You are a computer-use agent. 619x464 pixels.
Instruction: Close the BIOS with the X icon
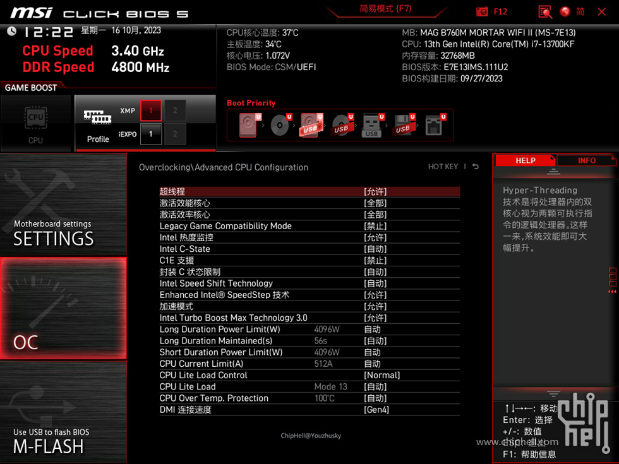pos(601,12)
